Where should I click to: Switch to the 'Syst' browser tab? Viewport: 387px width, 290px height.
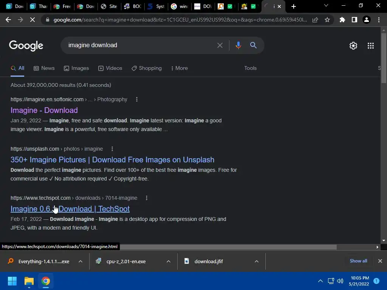[156, 6]
